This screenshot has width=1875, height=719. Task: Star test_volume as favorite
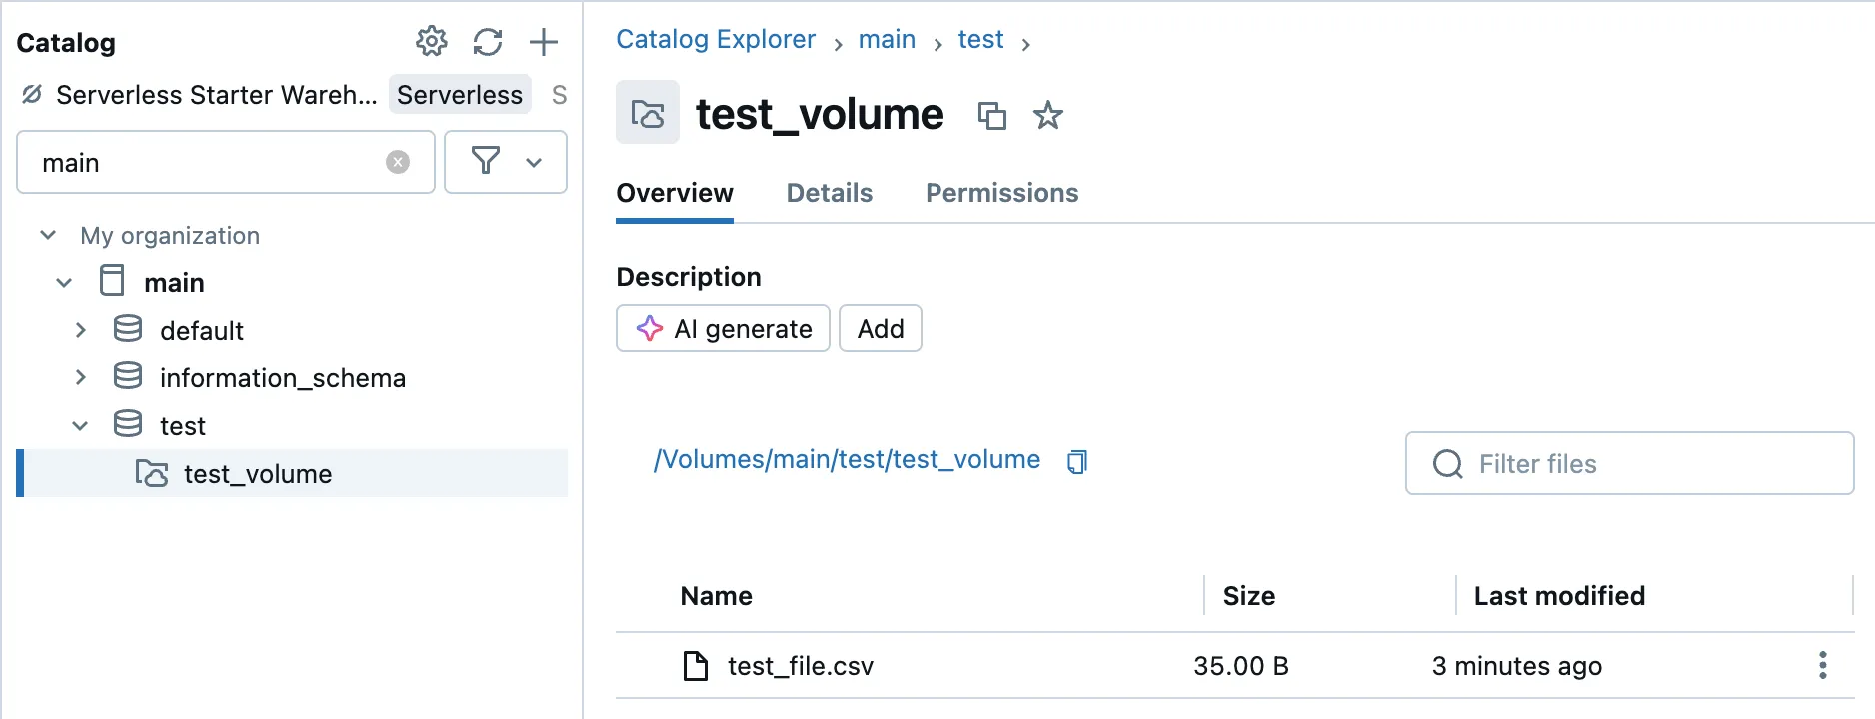[1048, 116]
